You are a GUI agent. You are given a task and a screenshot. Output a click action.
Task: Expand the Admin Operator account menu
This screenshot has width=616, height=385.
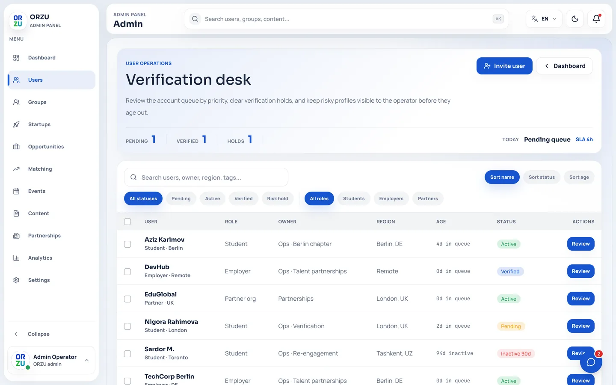point(51,360)
